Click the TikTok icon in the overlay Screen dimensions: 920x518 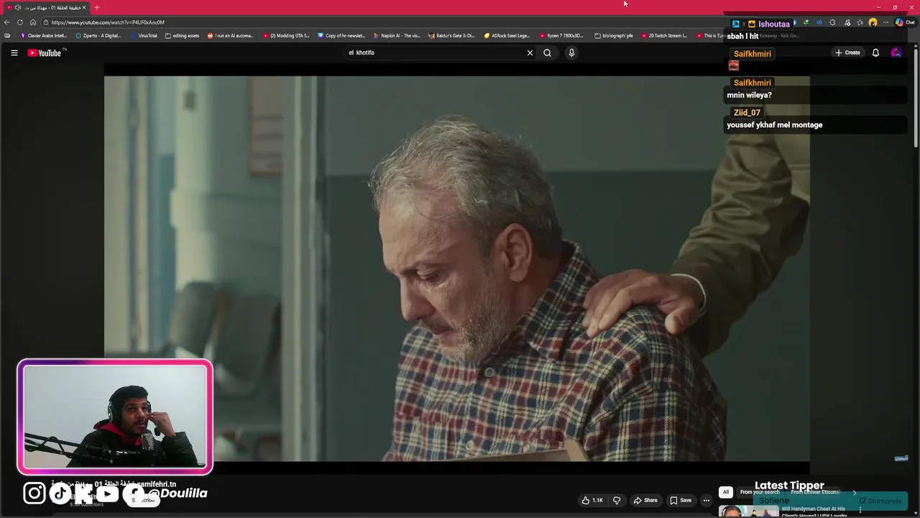pos(60,493)
